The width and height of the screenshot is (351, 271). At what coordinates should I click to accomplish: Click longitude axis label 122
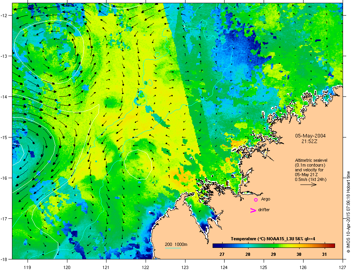pyautogui.click(x=146, y=267)
